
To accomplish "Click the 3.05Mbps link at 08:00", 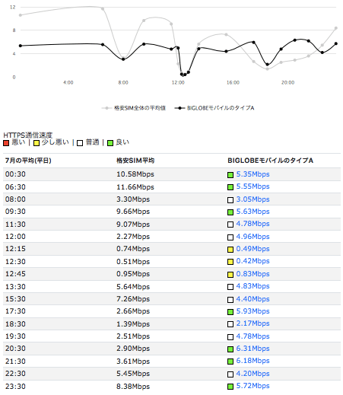I will point(252,199).
